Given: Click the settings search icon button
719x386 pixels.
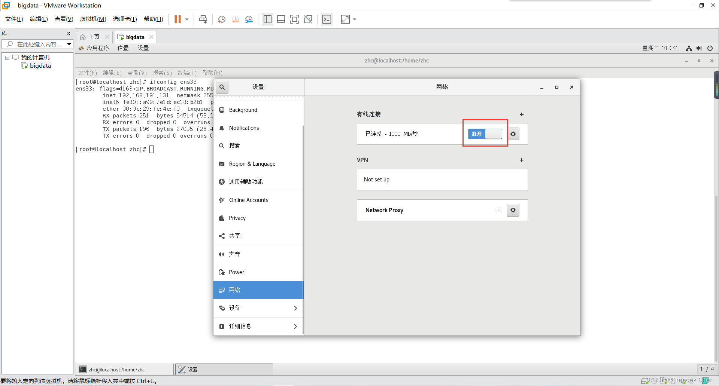Looking at the screenshot, I should [222, 87].
